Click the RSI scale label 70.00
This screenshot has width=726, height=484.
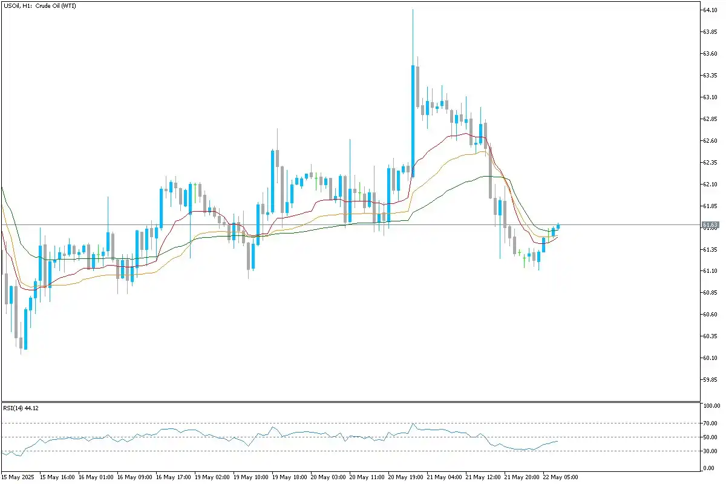click(710, 423)
